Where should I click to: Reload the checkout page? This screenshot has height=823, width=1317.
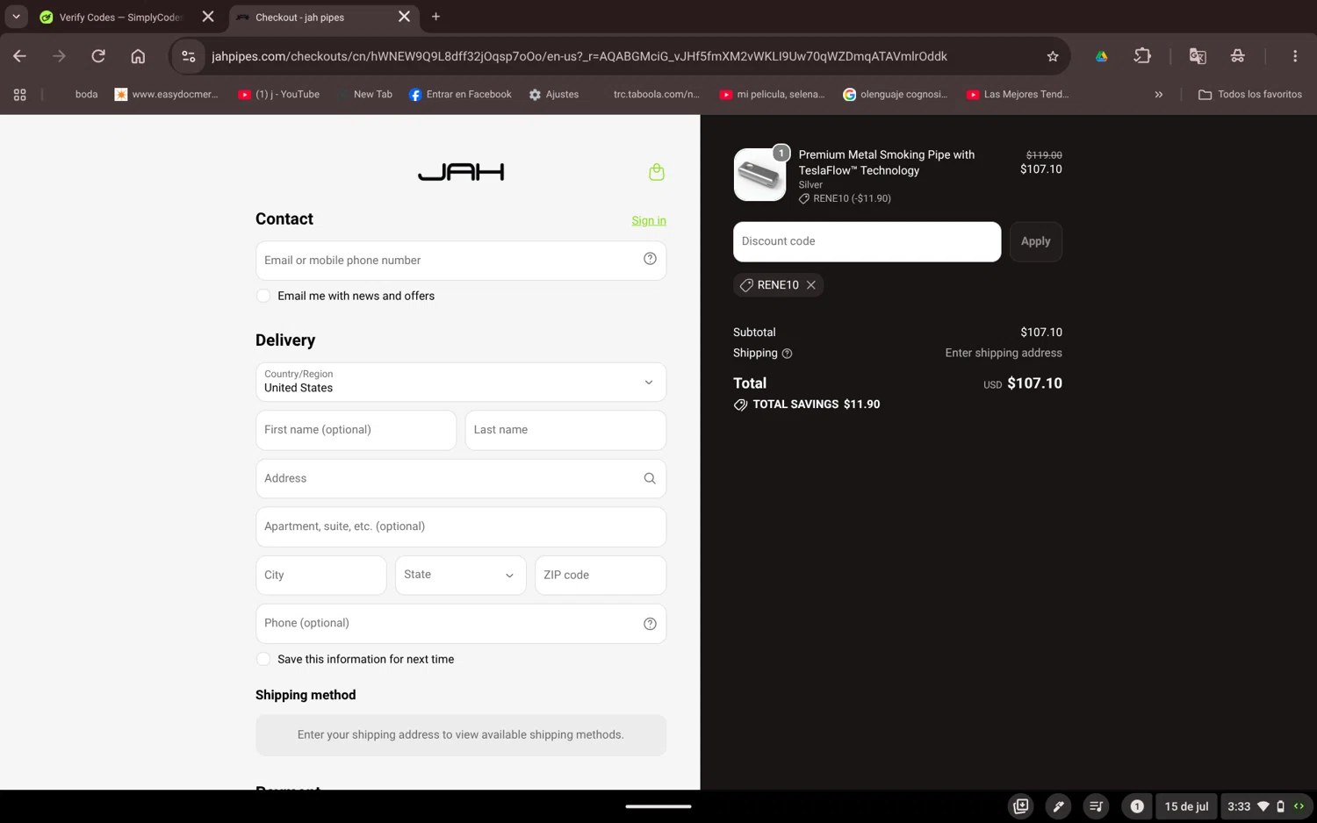tap(98, 56)
